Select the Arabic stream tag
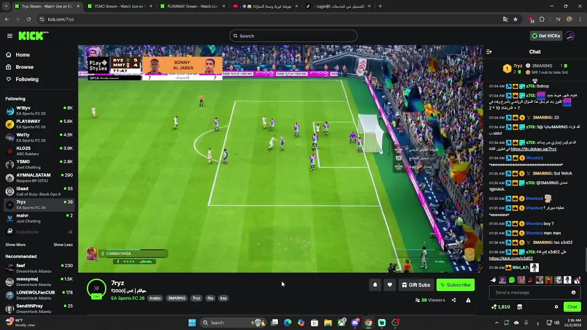This screenshot has height=330, width=587. tap(155, 298)
